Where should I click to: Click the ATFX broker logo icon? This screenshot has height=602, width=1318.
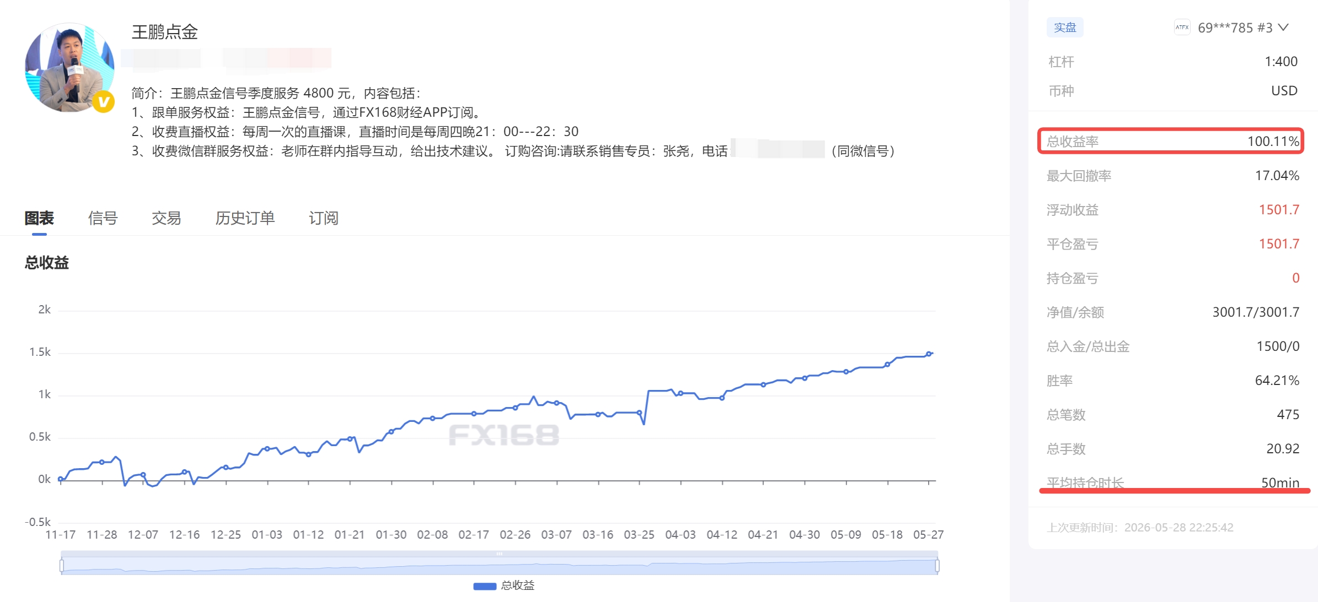coord(1182,28)
